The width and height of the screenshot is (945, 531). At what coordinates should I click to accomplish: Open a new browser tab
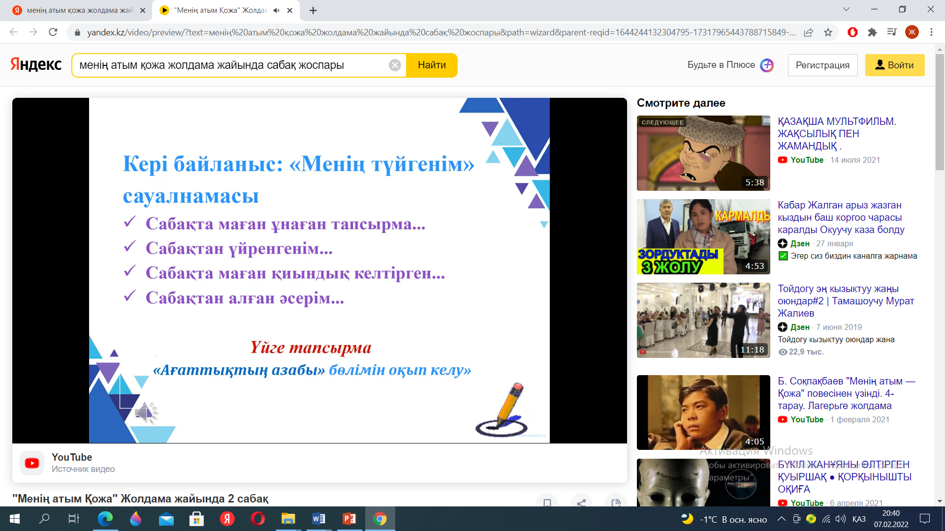pyautogui.click(x=313, y=10)
